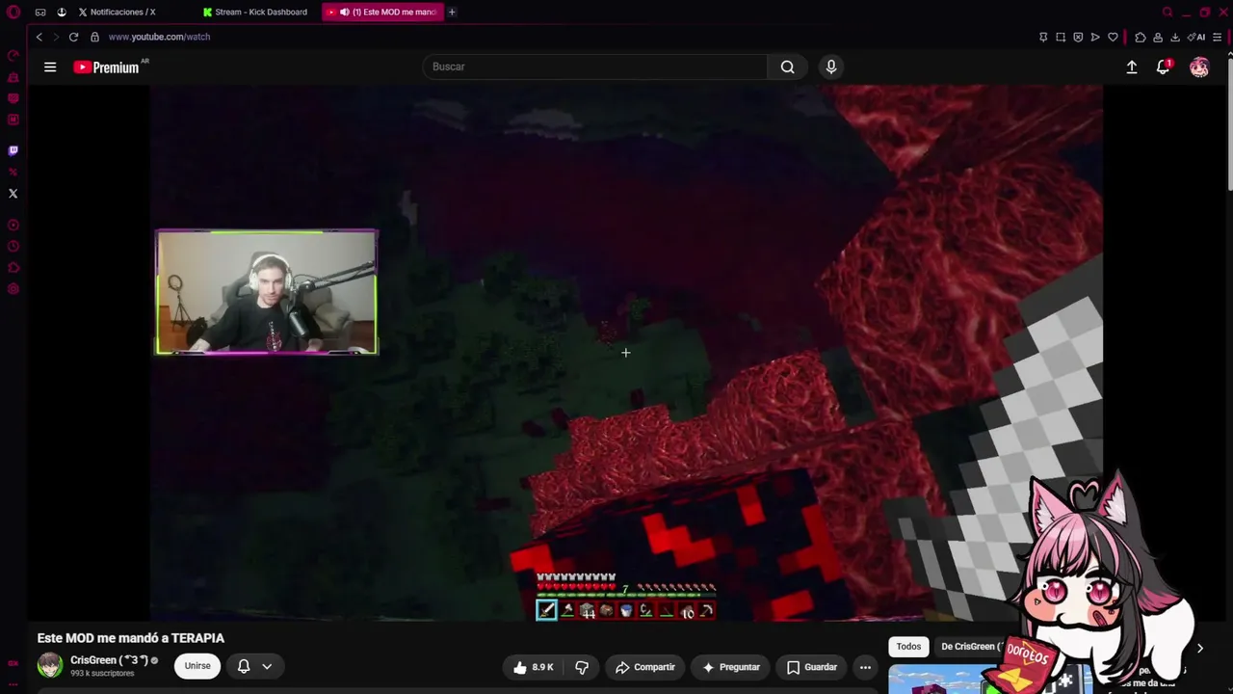Open Twitch in the Opera sidebar
Image resolution: width=1233 pixels, height=694 pixels.
point(13,150)
